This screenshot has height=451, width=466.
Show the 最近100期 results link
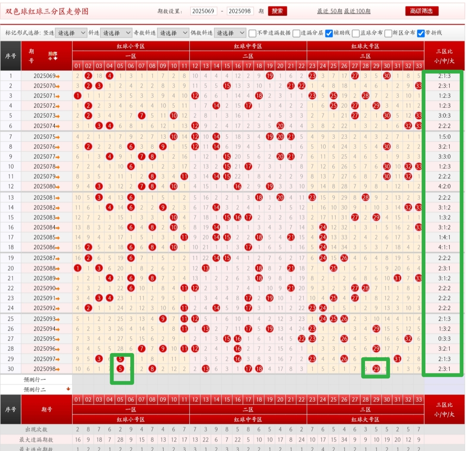tap(357, 11)
